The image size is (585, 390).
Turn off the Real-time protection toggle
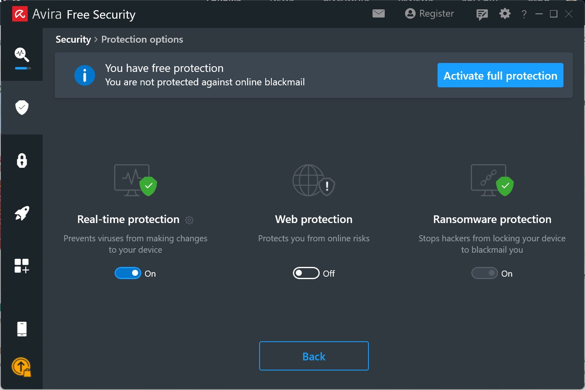click(x=128, y=273)
